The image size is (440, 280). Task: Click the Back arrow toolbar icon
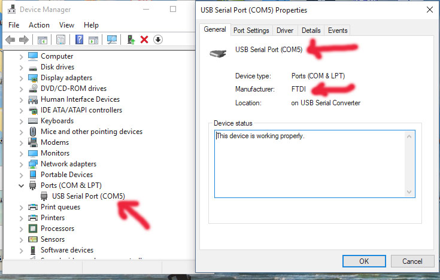[x=10, y=40]
